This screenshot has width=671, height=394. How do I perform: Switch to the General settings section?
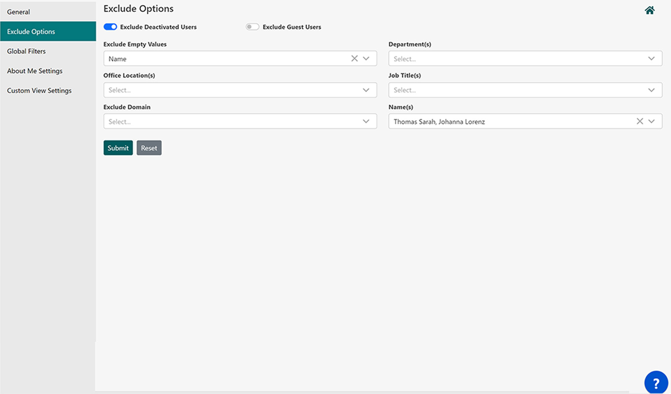[18, 11]
